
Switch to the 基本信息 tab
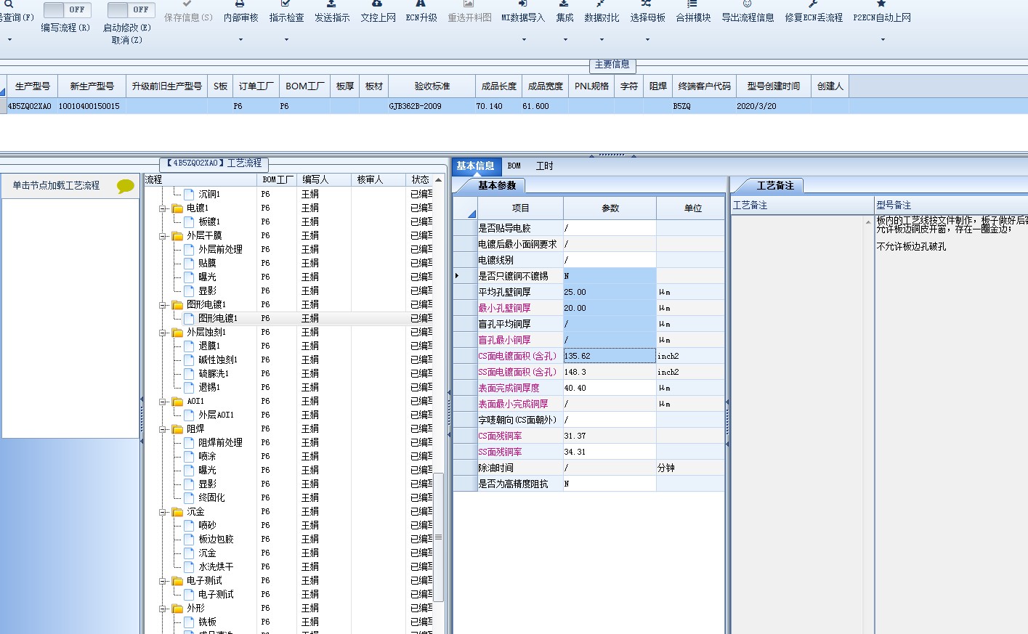[475, 166]
